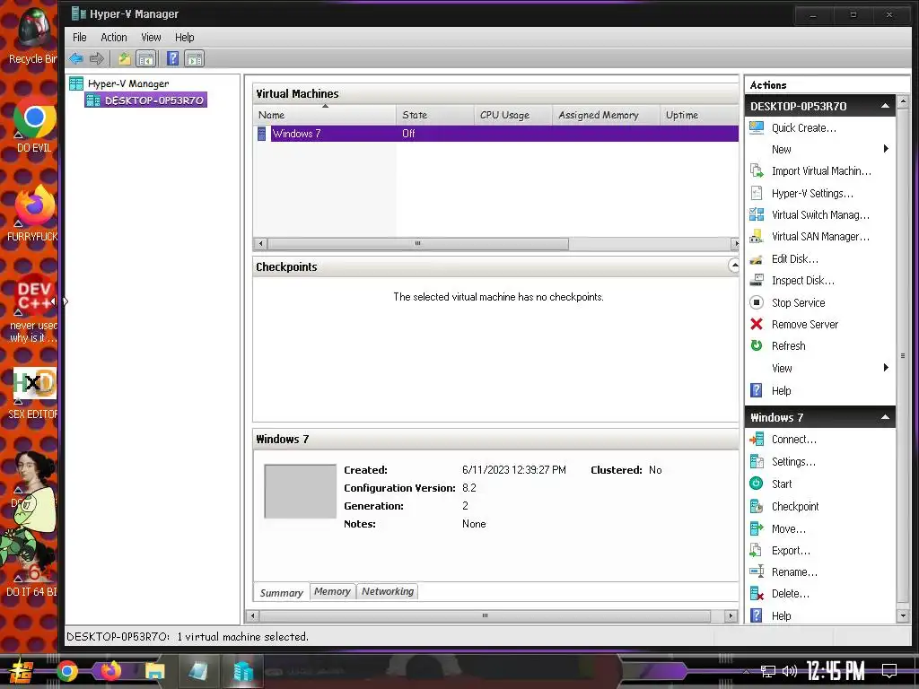Sort by the Uptime column header
The image size is (919, 689).
pyautogui.click(x=699, y=115)
